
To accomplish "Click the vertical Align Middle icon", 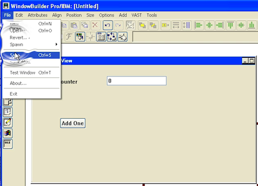I will click(241, 25).
